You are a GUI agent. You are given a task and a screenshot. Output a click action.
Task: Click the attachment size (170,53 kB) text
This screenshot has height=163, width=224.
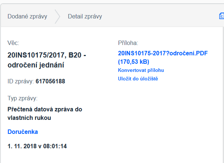point(133,62)
